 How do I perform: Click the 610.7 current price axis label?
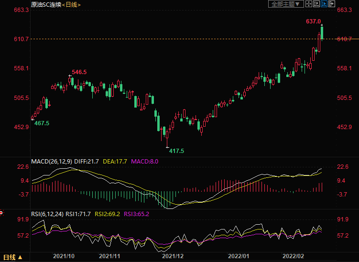pyautogui.click(x=345, y=39)
